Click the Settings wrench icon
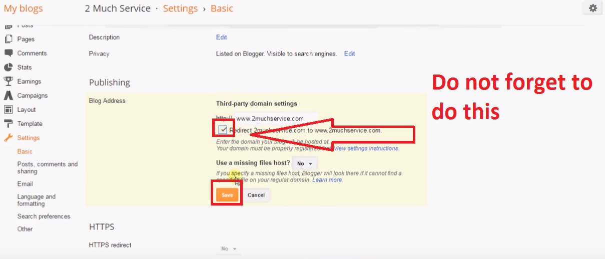The image size is (605, 259). tap(8, 137)
